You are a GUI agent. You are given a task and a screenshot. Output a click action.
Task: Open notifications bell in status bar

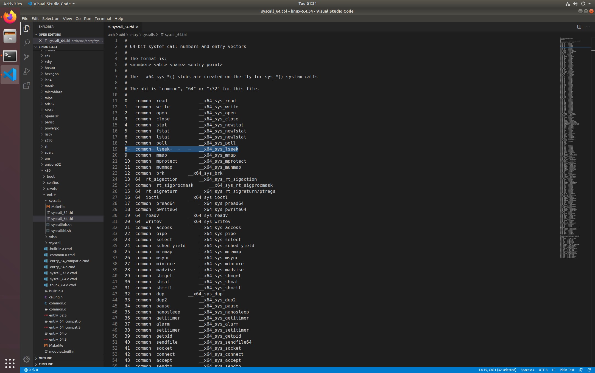589,370
